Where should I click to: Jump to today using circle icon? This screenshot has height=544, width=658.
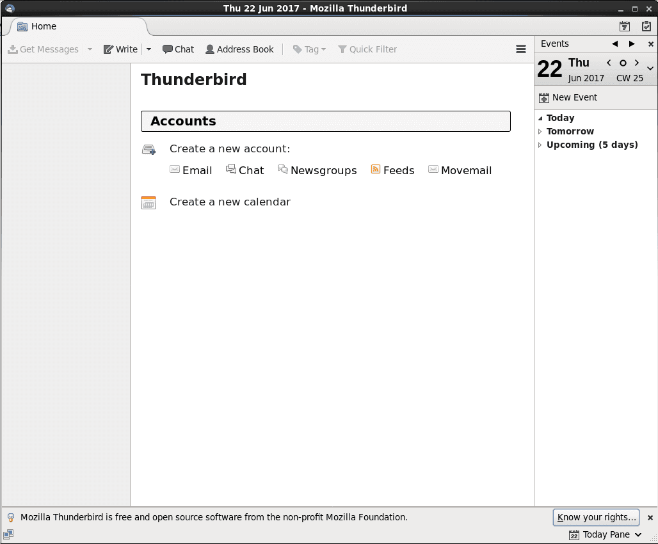click(623, 63)
